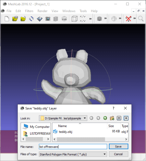Expand render toolbar overflow chevron
146x161 pixels.
click(90, 19)
